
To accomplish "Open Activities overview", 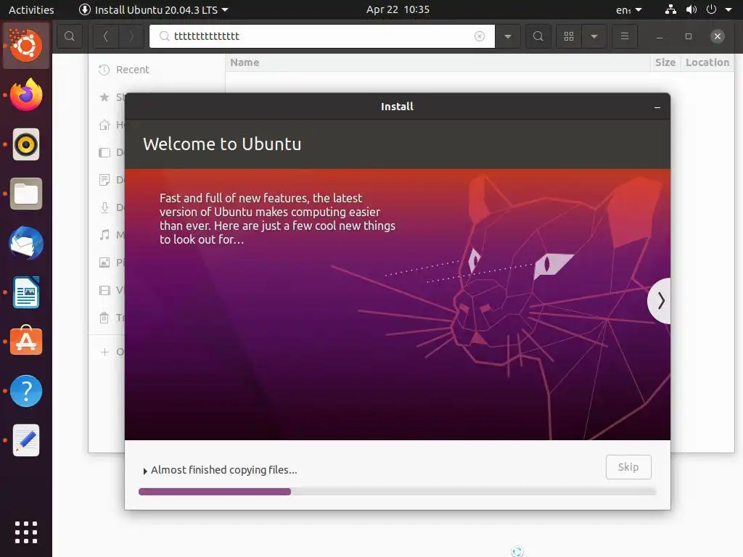I will (31, 9).
